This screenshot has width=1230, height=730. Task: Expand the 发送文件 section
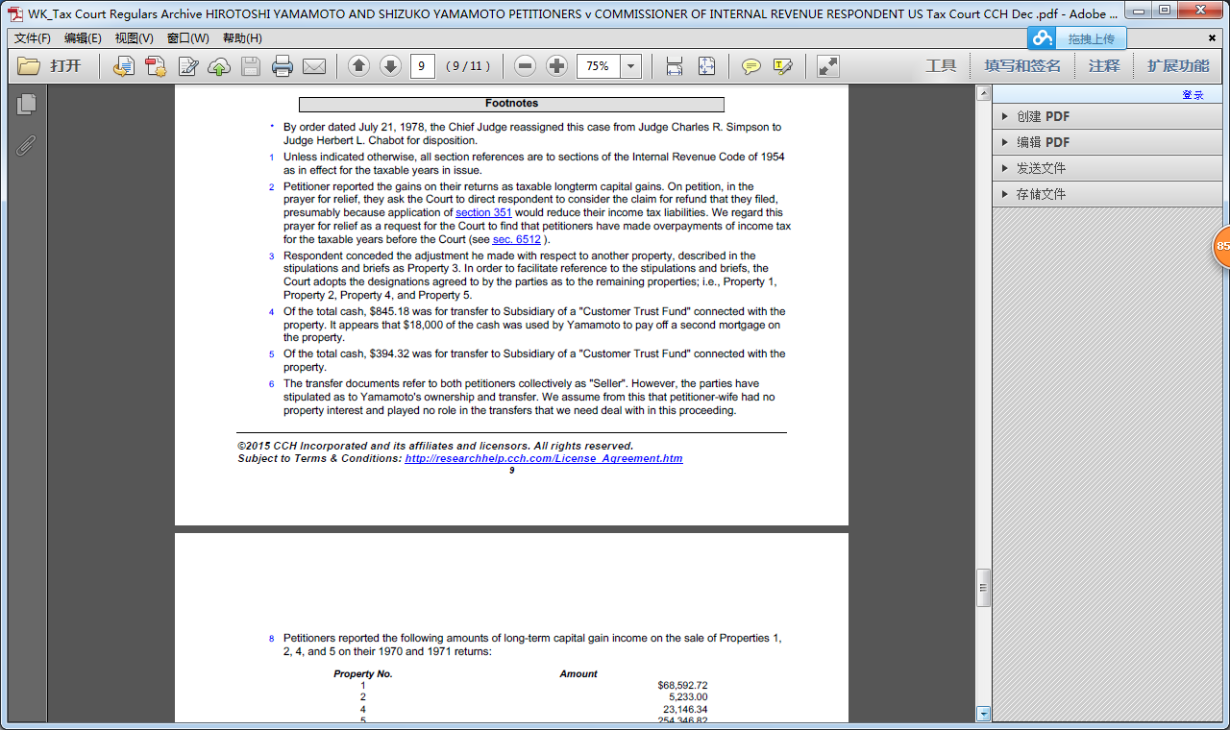coord(1107,168)
